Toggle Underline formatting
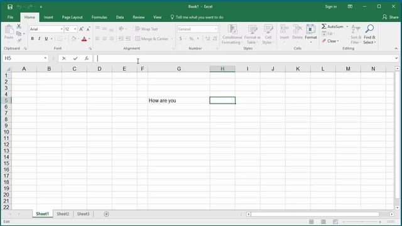The width and height of the screenshot is (402, 226). pyautogui.click(x=46, y=39)
